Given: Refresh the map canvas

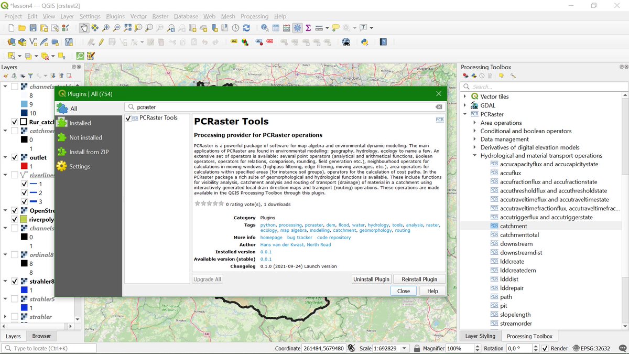Looking at the screenshot, I should tap(246, 28).
